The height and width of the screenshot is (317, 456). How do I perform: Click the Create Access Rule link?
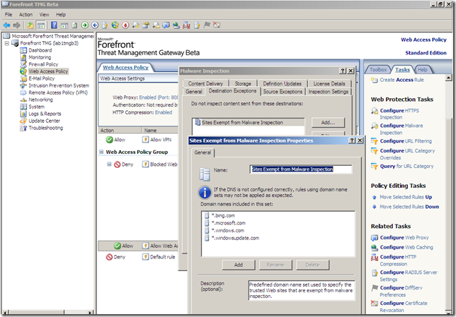[x=401, y=80]
